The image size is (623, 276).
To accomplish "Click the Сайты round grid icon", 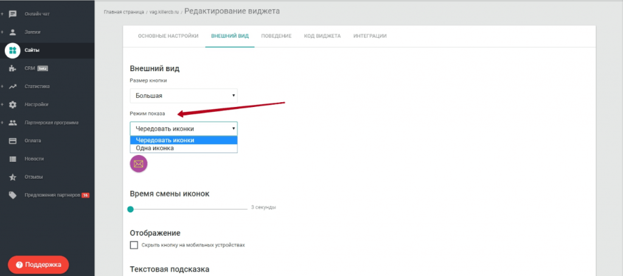I will click(x=13, y=50).
